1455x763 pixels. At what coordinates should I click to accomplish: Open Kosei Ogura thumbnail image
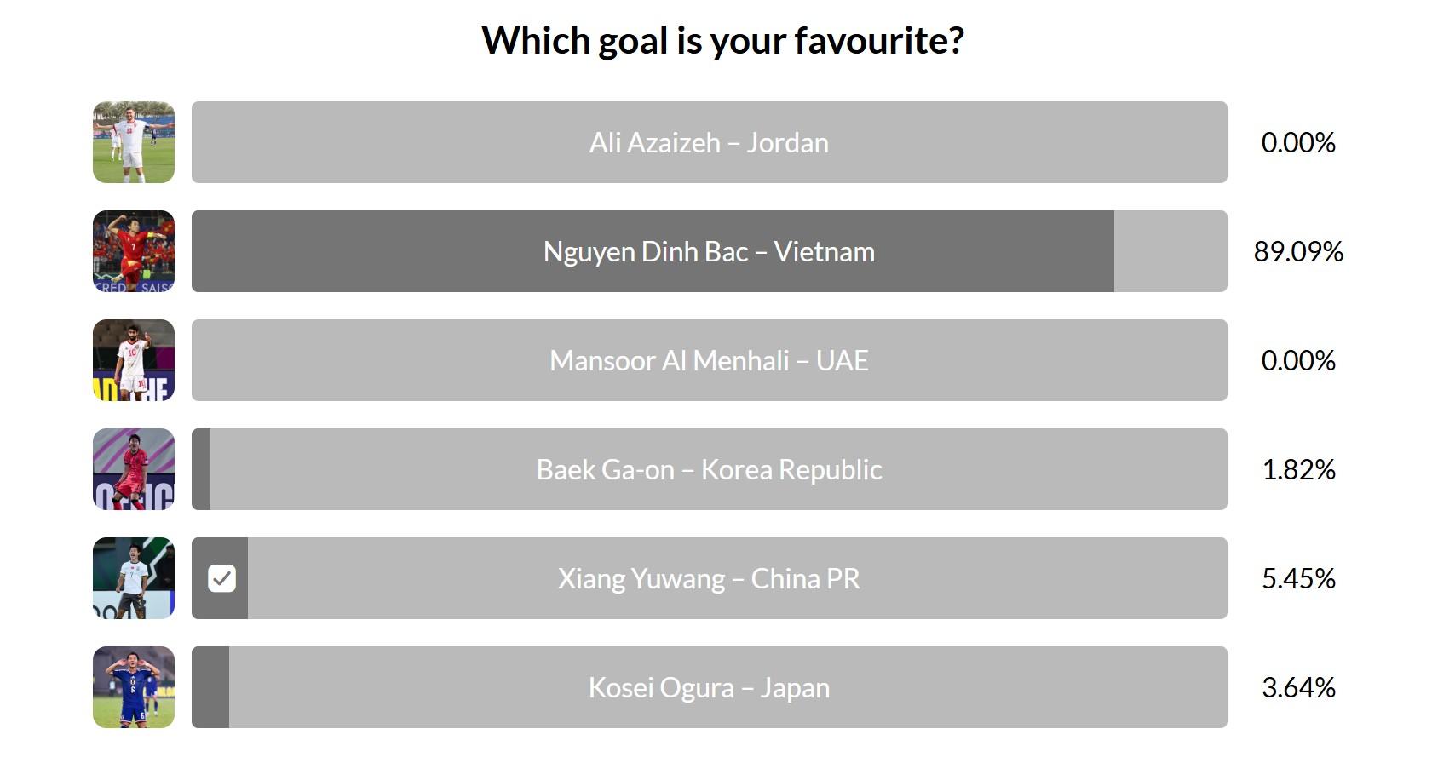tap(134, 687)
